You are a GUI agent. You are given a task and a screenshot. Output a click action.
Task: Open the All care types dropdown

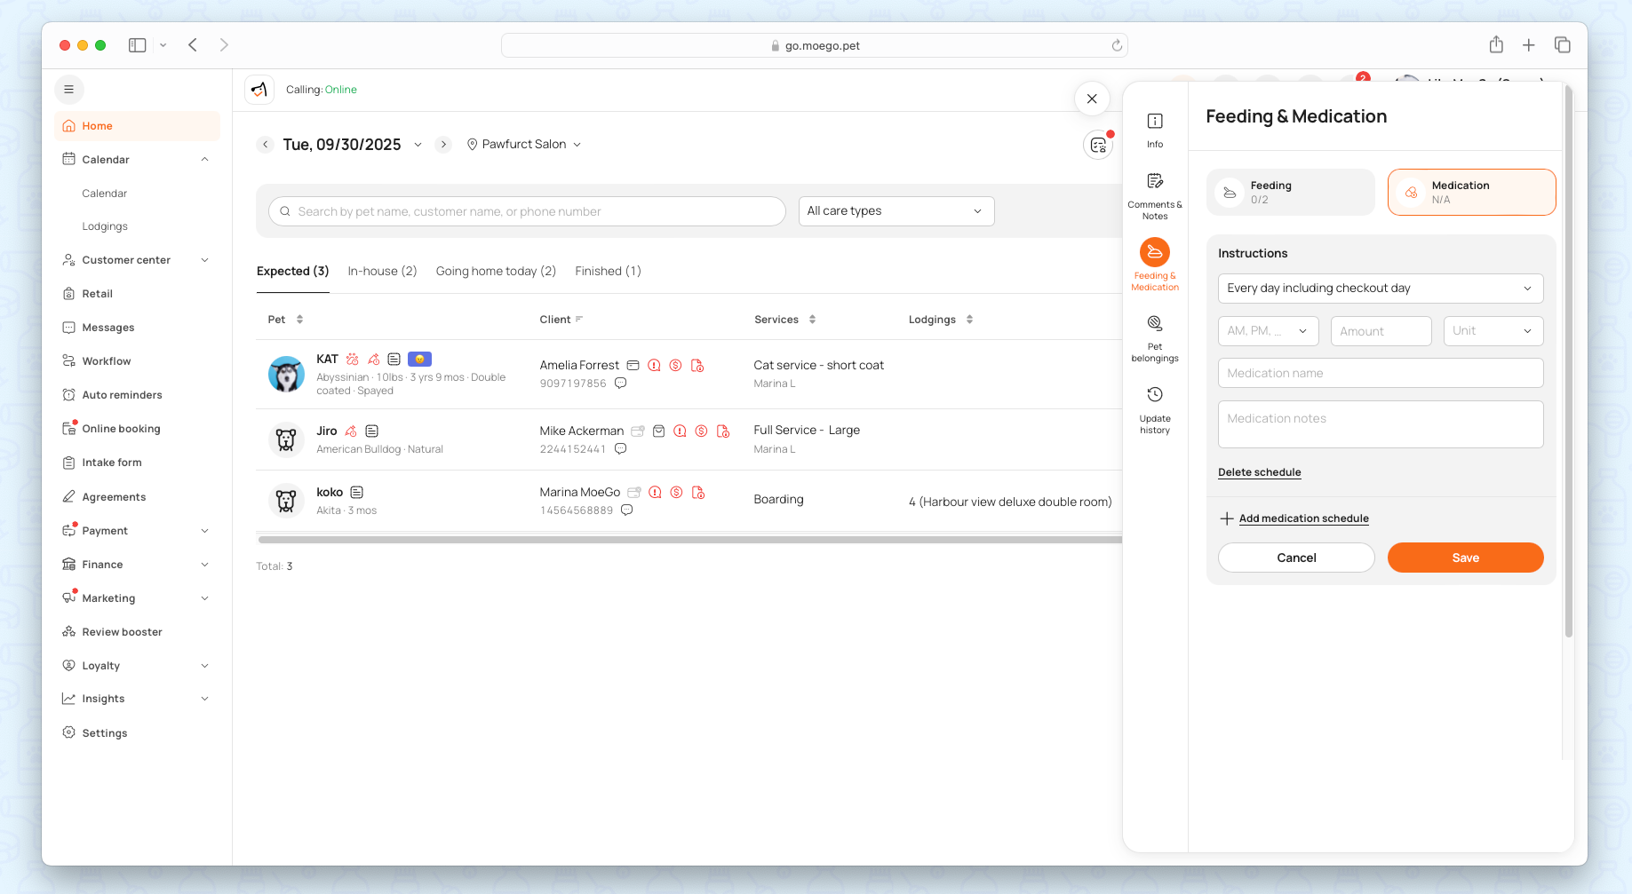tap(896, 211)
